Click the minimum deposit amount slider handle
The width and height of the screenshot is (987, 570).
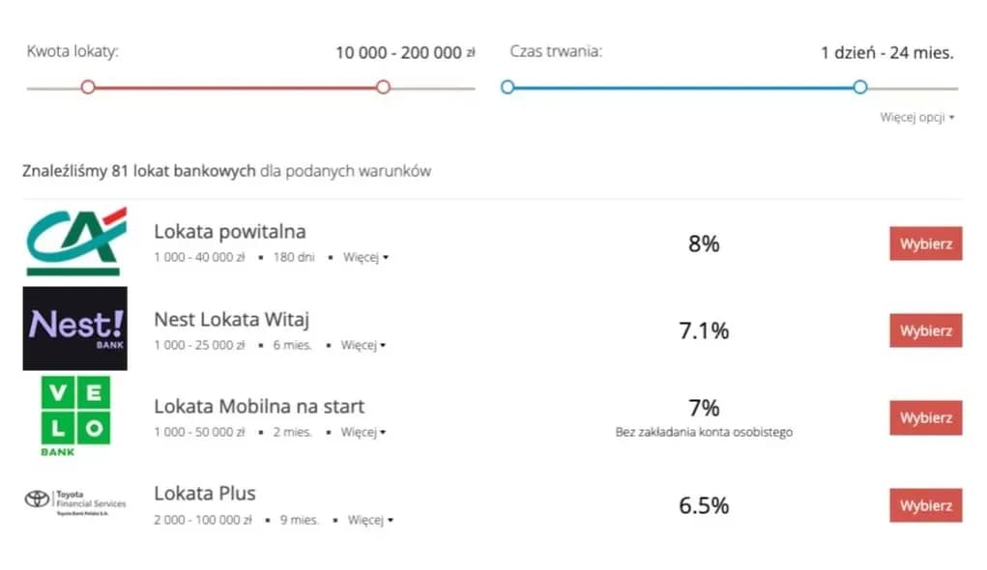[x=88, y=87]
